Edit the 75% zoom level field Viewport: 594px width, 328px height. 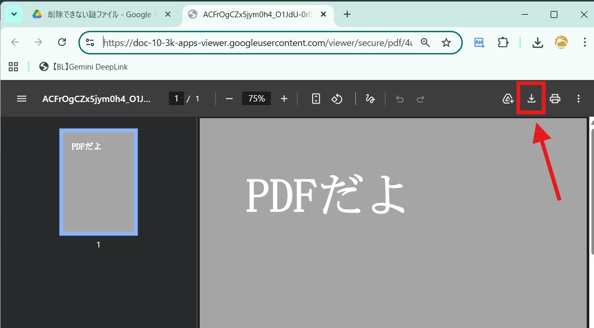point(256,98)
